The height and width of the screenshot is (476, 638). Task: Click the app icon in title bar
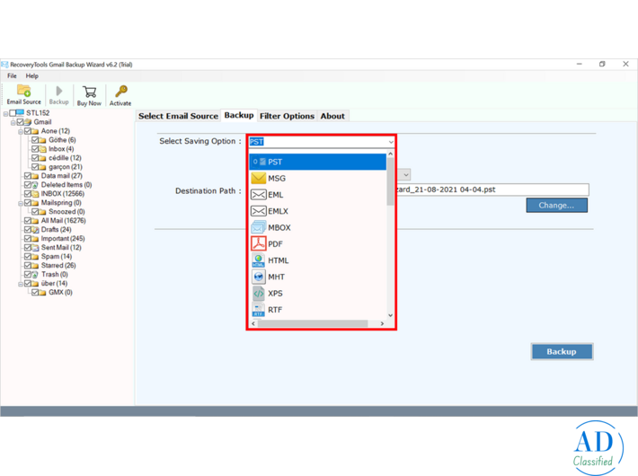pyautogui.click(x=4, y=65)
